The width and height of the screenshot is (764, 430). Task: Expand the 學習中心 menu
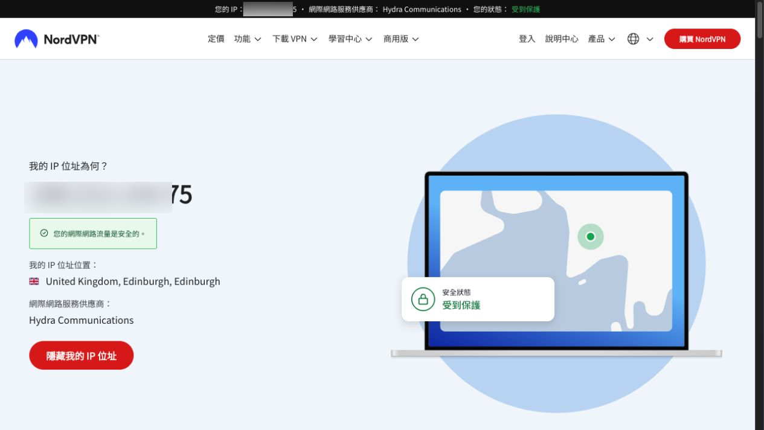pyautogui.click(x=350, y=39)
